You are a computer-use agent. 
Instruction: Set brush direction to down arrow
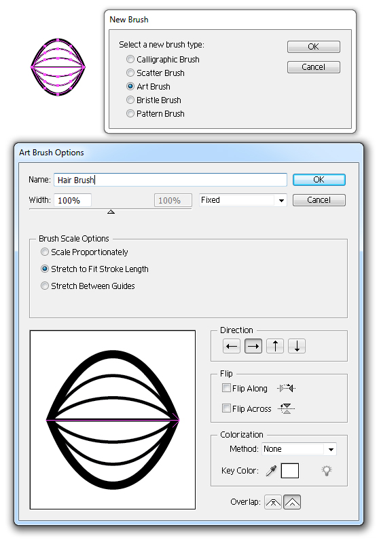[x=297, y=346]
